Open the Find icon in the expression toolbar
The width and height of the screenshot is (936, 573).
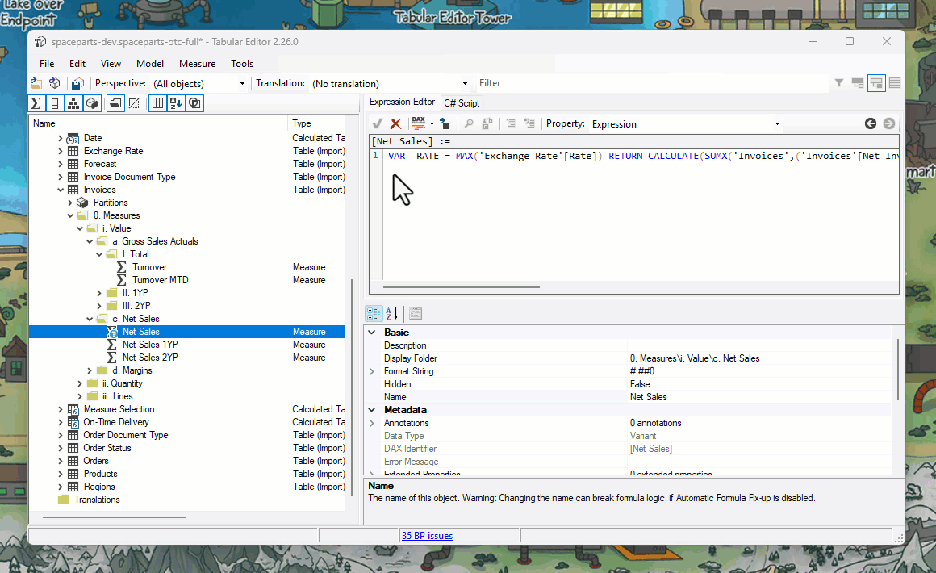point(469,123)
